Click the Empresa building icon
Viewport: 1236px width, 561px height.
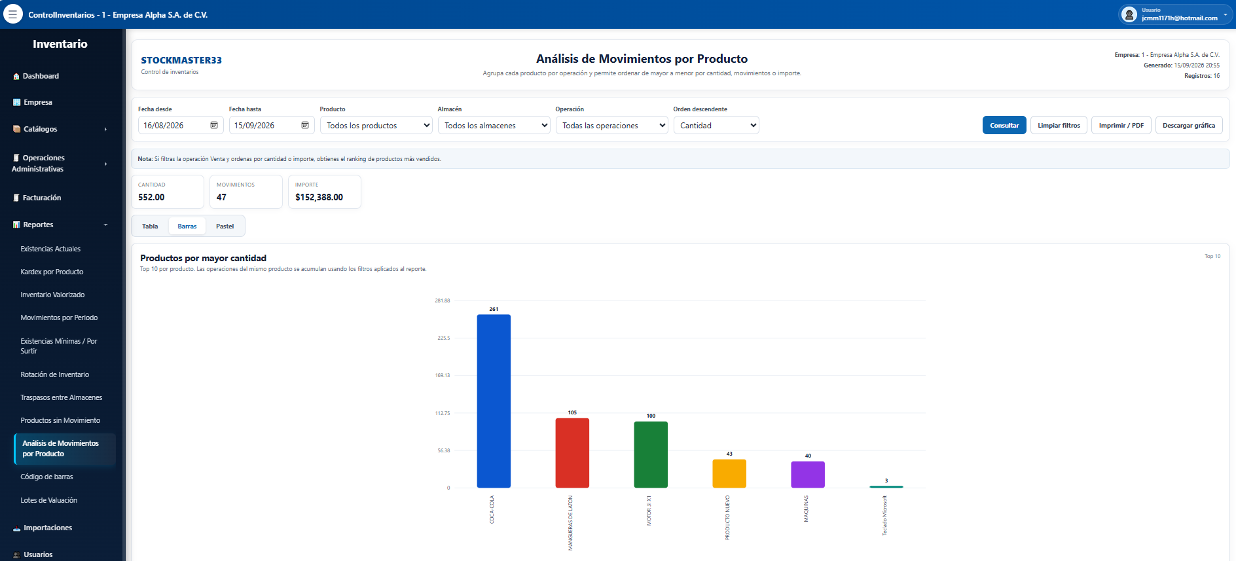(x=16, y=103)
